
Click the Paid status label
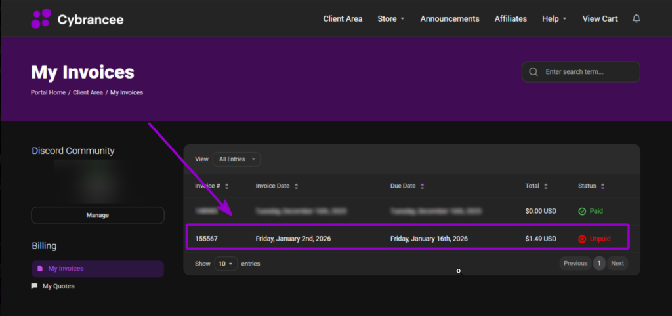pyautogui.click(x=596, y=211)
